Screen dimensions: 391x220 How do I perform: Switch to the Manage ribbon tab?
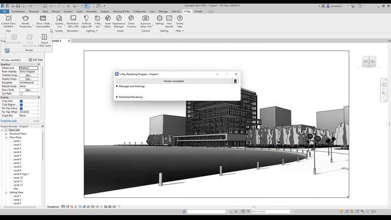(163, 12)
